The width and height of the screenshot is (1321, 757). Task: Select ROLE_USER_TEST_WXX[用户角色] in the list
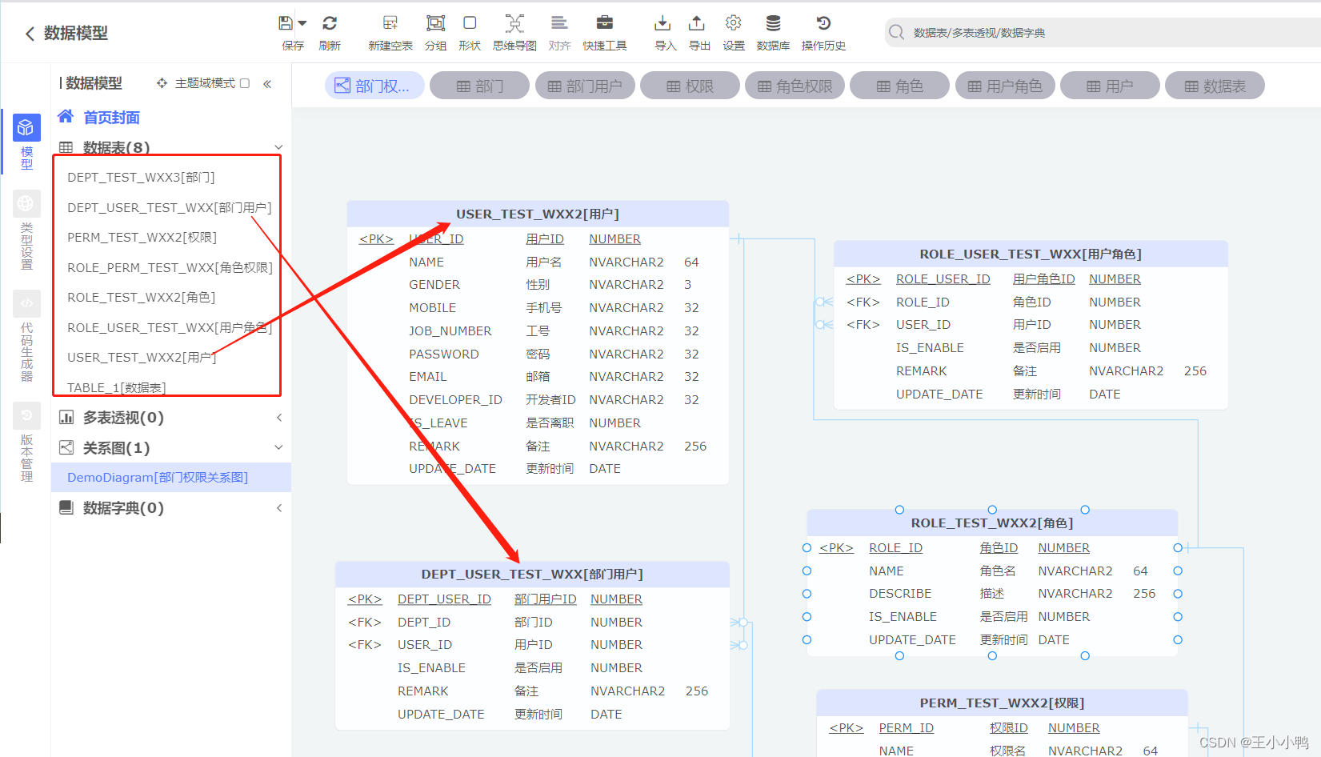[170, 328]
